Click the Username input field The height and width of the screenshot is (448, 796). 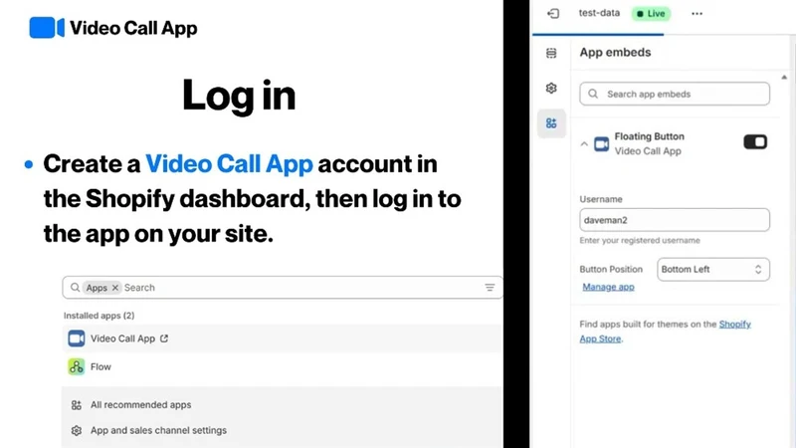[x=675, y=220]
